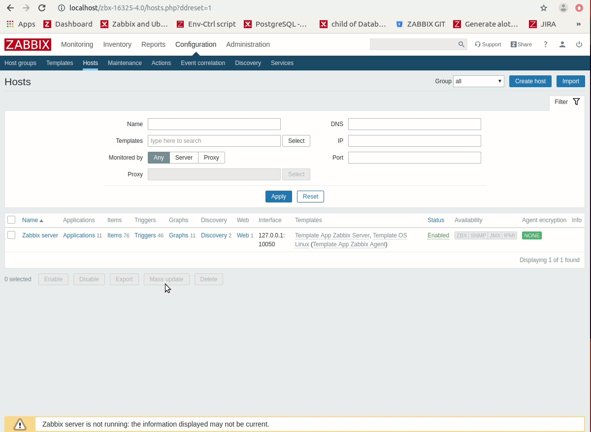Open the Support headset link
Image resolution: width=591 pixels, height=432 pixels.
(488, 44)
